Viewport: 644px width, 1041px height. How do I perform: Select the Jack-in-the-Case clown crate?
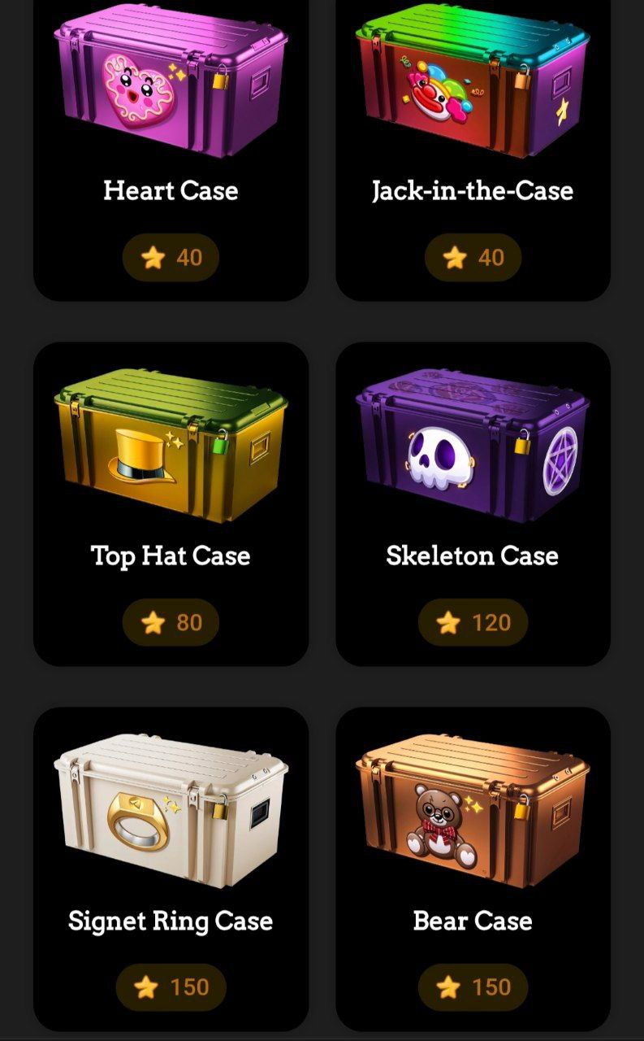473,79
